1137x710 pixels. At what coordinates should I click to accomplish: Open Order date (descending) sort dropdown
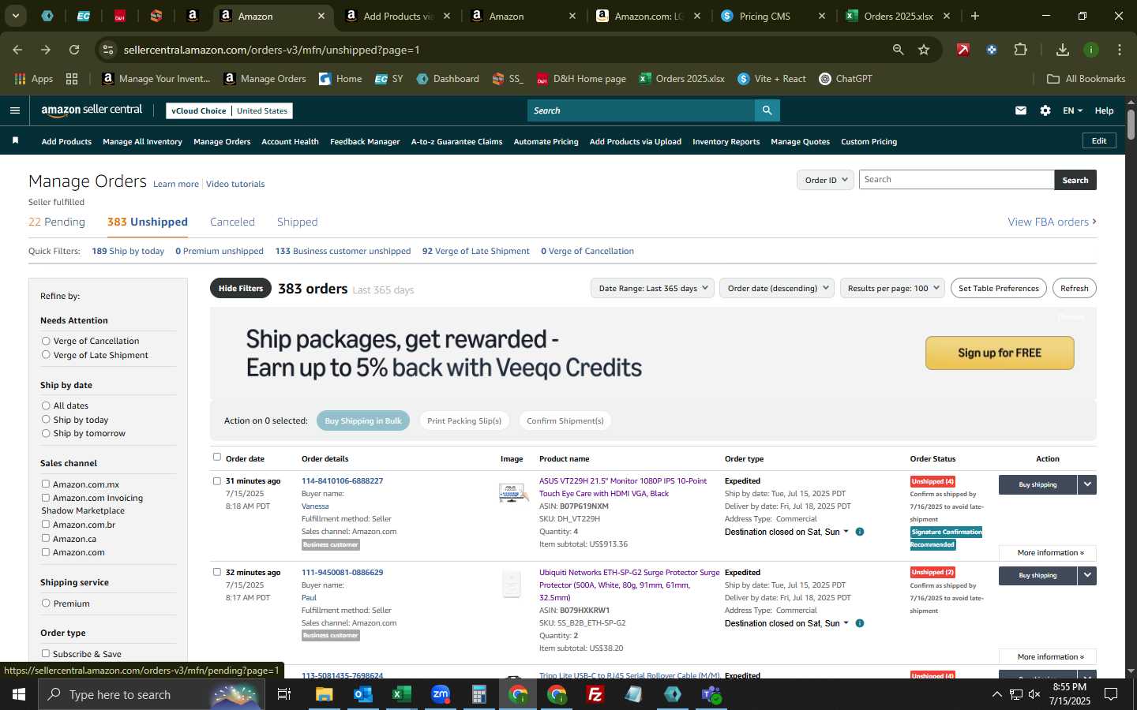(x=778, y=288)
